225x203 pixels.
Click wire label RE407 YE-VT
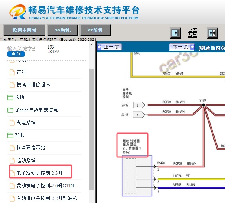click(173, 73)
